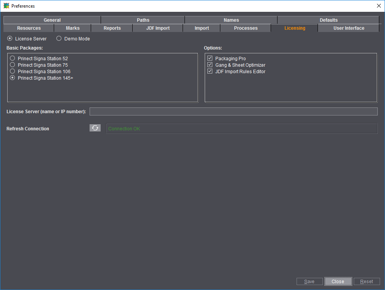Screen dimensions: 385x290
Task: Choose Prinect Signa Station 145+ package
Action: pyautogui.click(x=13, y=78)
